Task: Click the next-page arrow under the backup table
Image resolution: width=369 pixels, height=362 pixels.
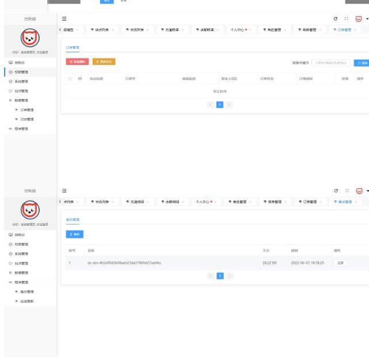Action: (229, 276)
